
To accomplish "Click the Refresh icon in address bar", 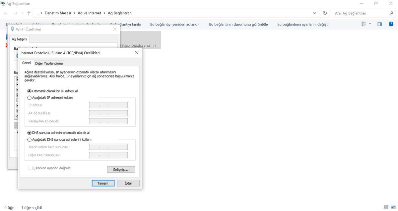I will [x=325, y=13].
